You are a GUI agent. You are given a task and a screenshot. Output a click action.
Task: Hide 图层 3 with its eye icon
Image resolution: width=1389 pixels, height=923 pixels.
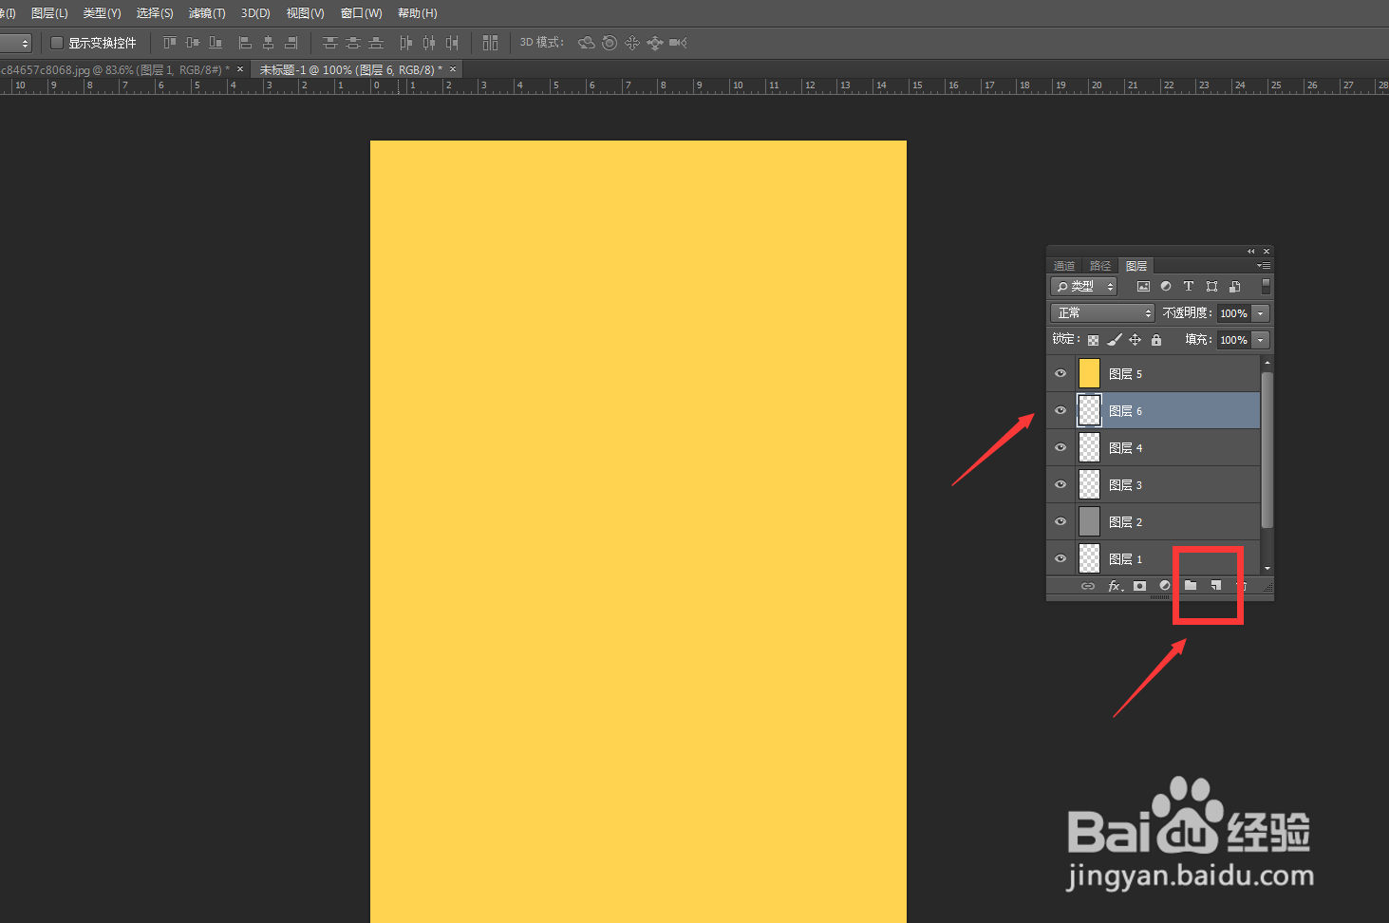click(x=1061, y=484)
